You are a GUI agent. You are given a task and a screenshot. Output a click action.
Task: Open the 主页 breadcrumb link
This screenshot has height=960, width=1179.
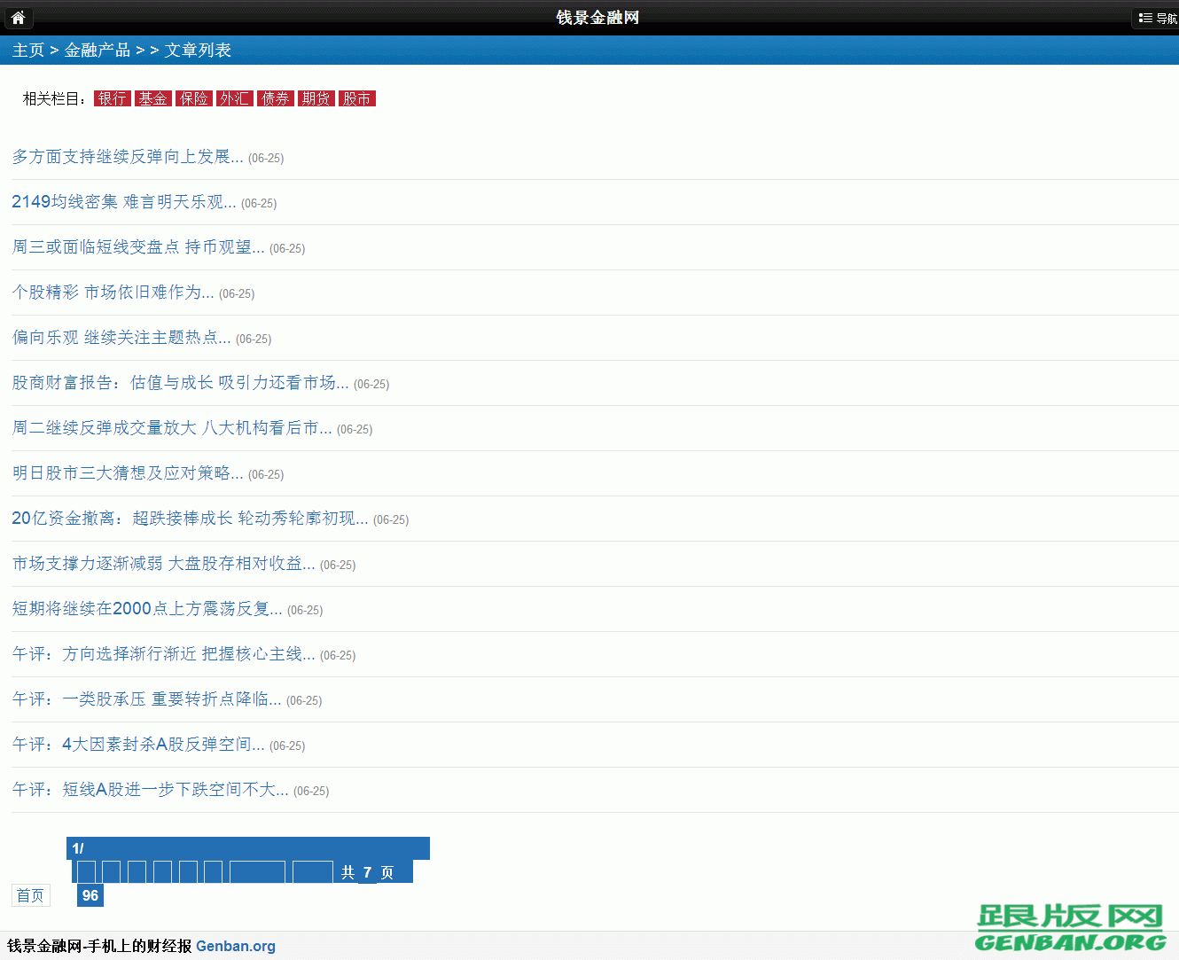pos(27,50)
